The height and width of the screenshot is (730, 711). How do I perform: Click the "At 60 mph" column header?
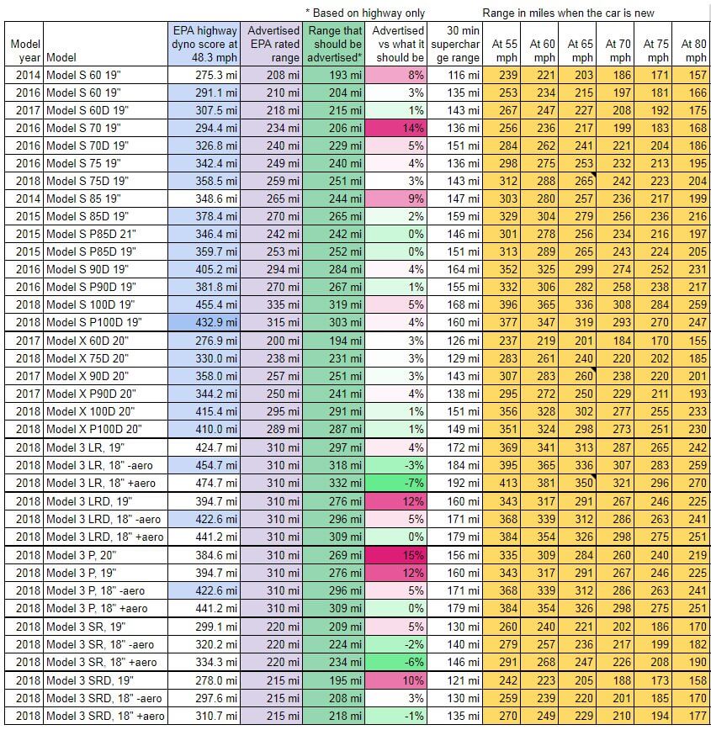coord(539,44)
